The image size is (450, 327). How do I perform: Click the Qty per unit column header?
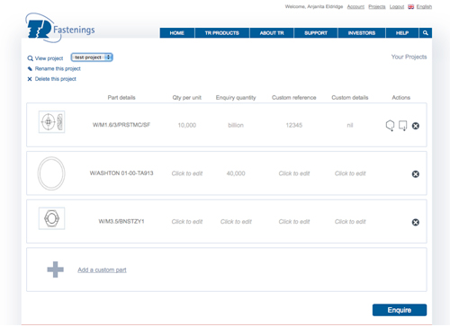click(187, 98)
